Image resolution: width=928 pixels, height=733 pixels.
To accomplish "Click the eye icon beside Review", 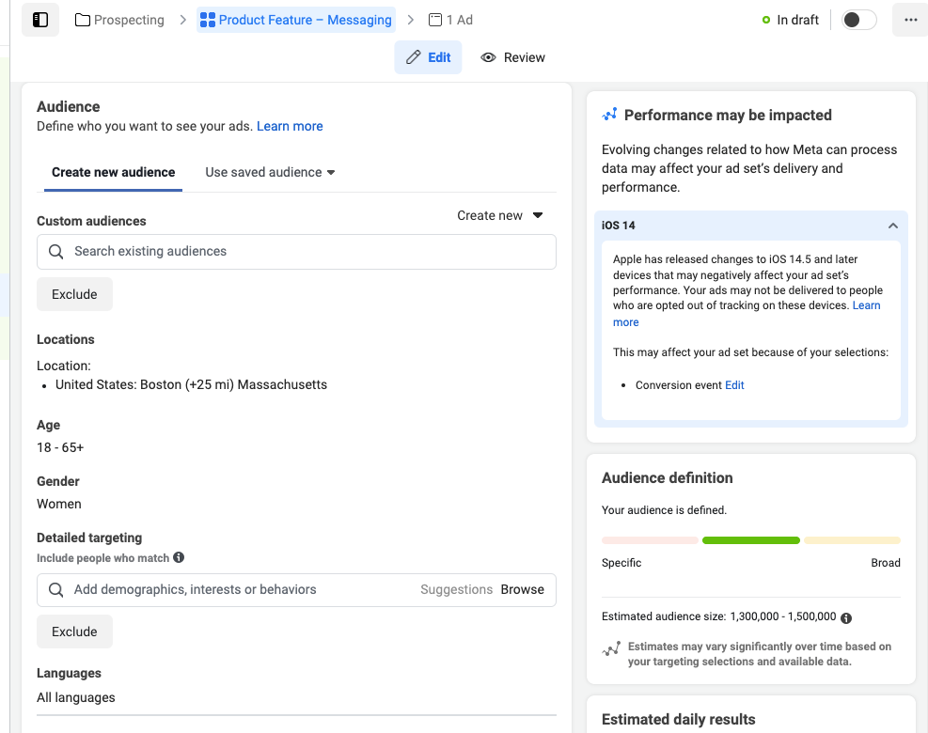I will coord(488,57).
